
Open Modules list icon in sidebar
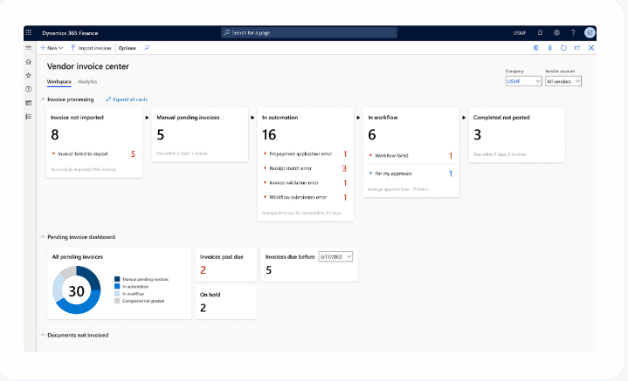pos(29,117)
